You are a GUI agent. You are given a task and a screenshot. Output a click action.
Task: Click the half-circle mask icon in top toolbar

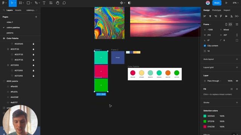click(x=130, y=3)
